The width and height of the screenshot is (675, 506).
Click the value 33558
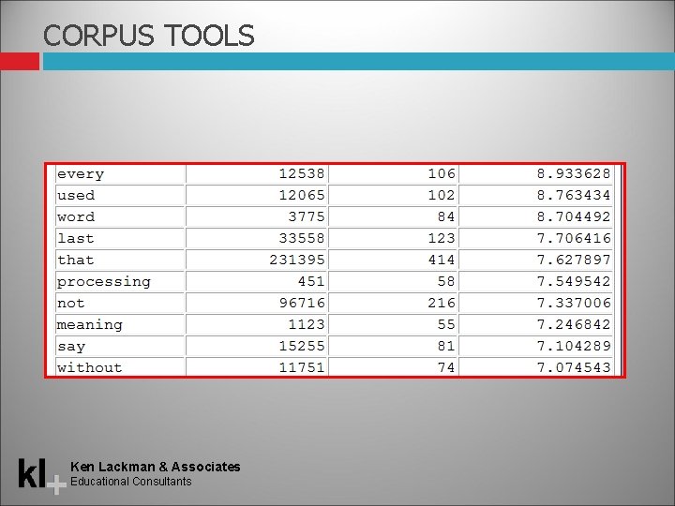click(302, 238)
